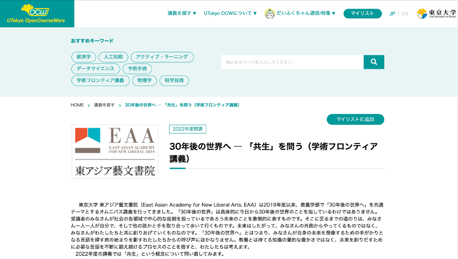458x259 pixels.
Task: Click the Daifuku-chan mascot icon
Action: (269, 13)
